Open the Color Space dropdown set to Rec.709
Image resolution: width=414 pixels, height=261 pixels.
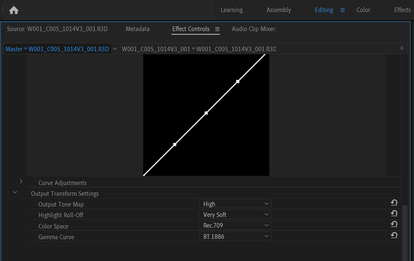(x=235, y=225)
